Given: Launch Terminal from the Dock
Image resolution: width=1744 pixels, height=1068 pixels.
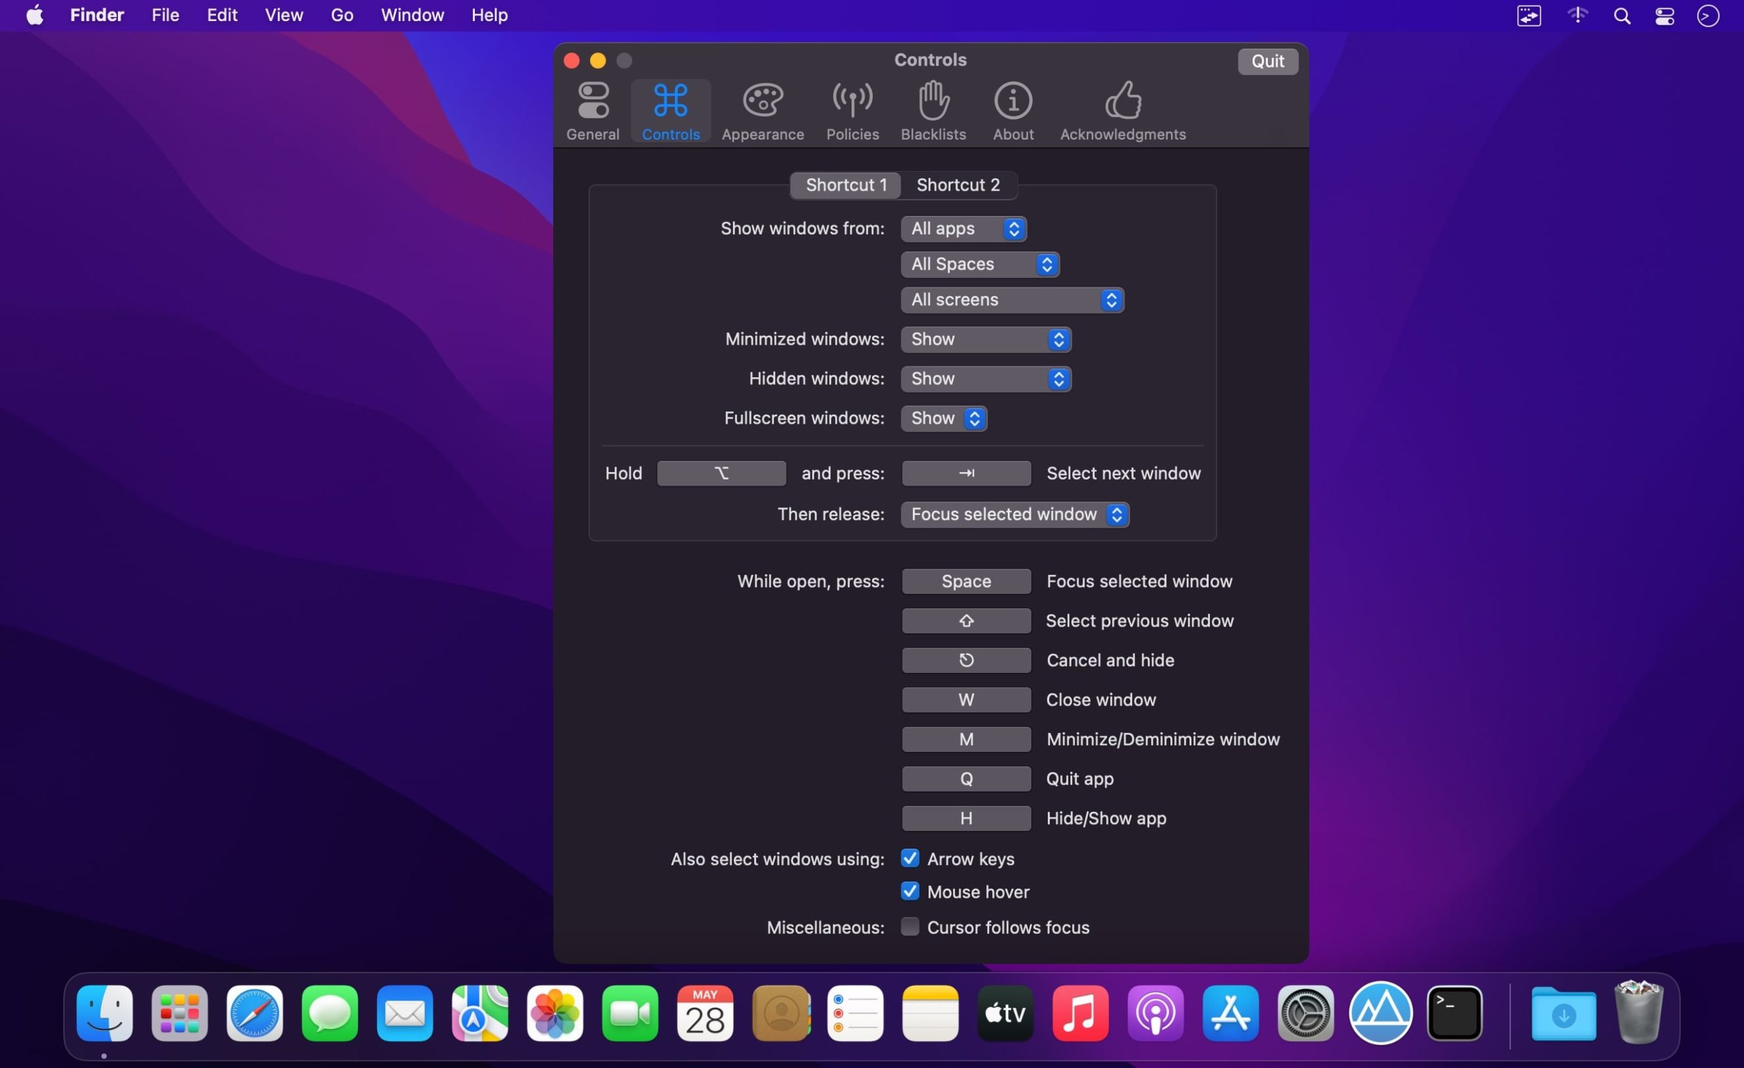Looking at the screenshot, I should click(1454, 1014).
